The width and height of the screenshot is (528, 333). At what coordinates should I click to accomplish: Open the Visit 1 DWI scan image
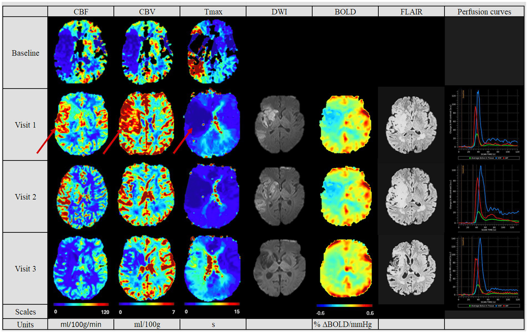(x=279, y=124)
